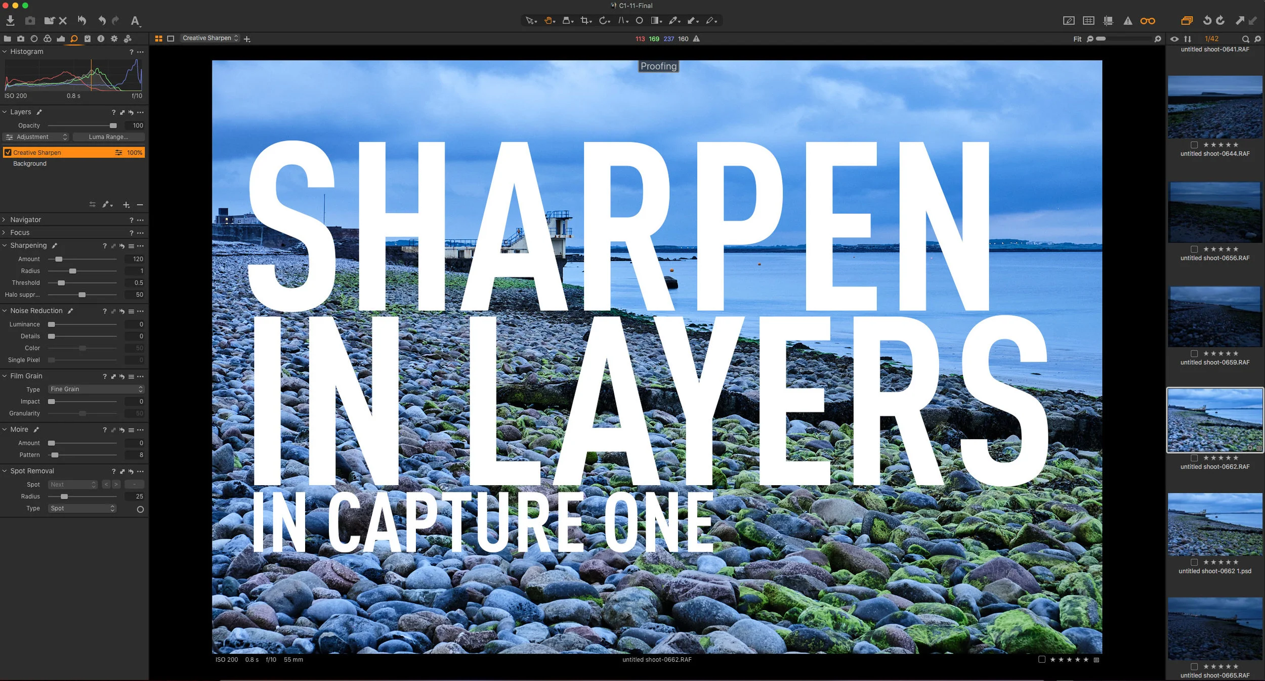Click the Luma Range button
Screen dimensions: 1265x681
pos(108,137)
